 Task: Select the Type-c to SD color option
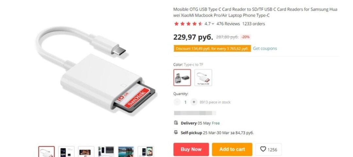[203, 77]
